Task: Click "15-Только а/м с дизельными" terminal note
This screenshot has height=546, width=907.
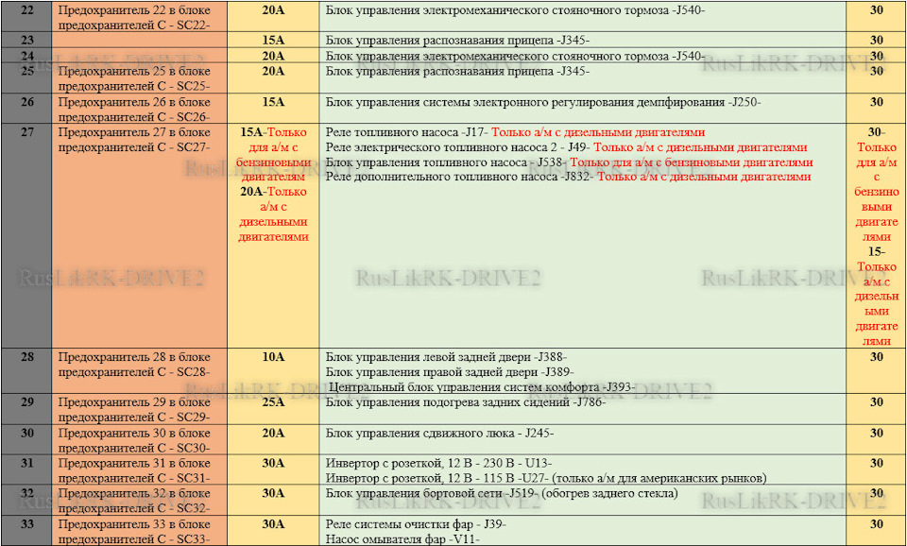Action: tap(877, 297)
